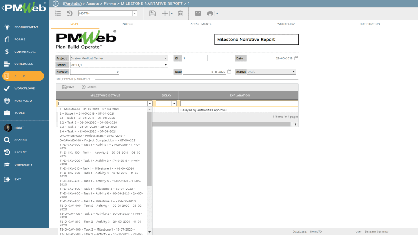Image resolution: width=418 pixels, height=235 pixels.
Task: Expand the Status dropdown
Action: pyautogui.click(x=293, y=72)
